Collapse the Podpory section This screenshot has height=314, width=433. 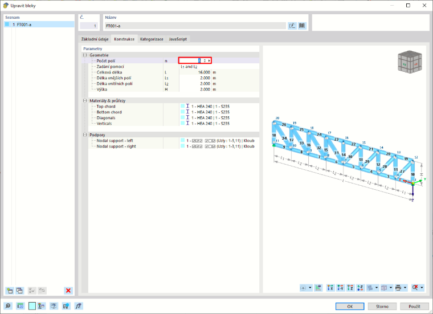pos(85,134)
